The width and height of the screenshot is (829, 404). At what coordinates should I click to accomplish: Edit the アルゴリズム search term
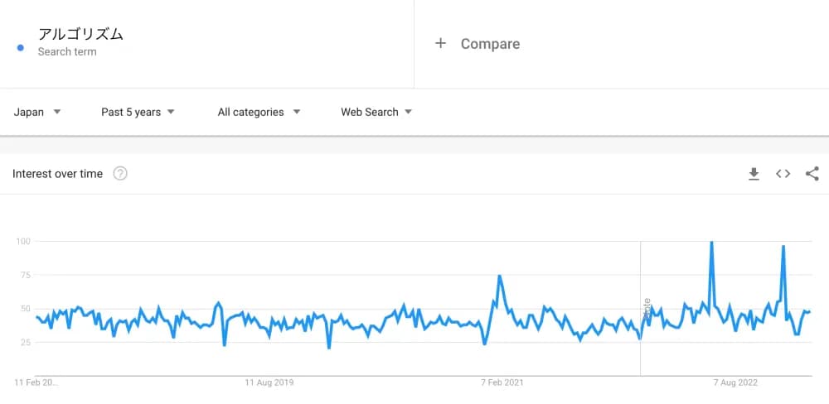point(80,34)
